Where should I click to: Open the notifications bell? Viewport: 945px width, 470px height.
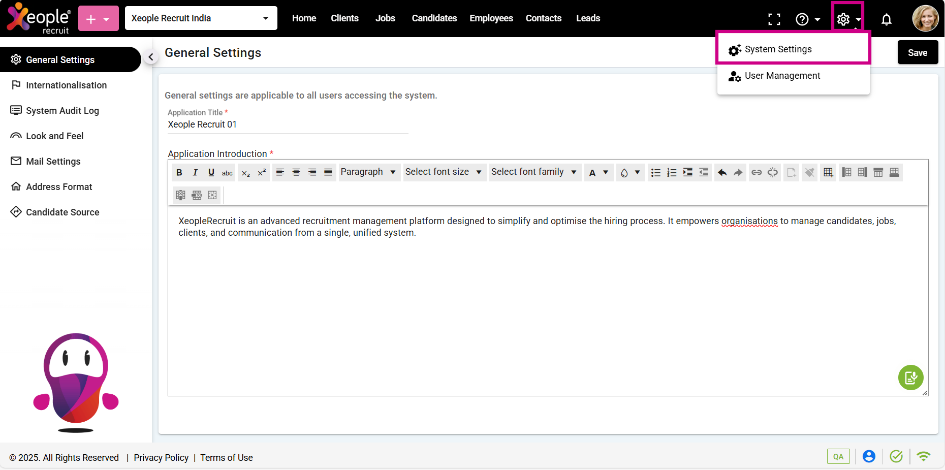886,19
